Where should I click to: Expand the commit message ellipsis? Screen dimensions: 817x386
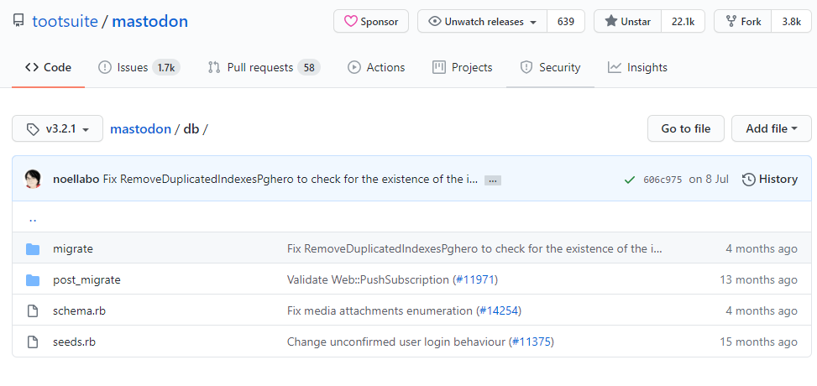click(493, 180)
